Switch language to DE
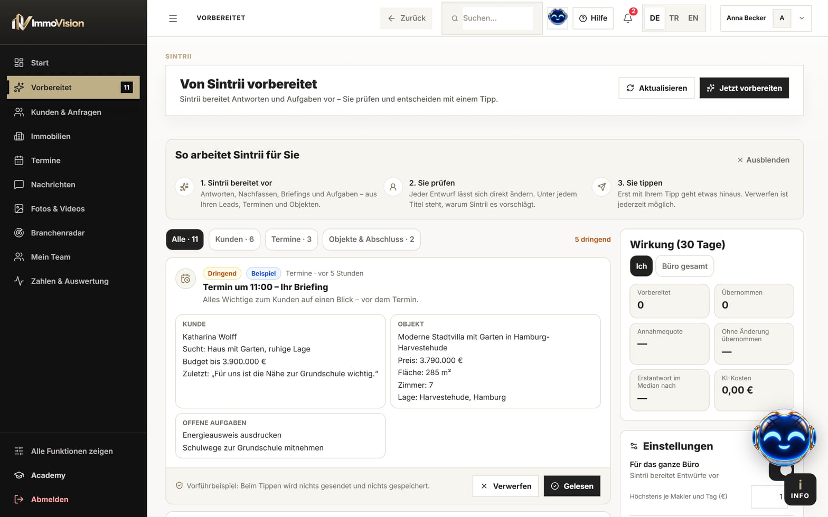Viewport: 828px width, 517px height. (655, 18)
